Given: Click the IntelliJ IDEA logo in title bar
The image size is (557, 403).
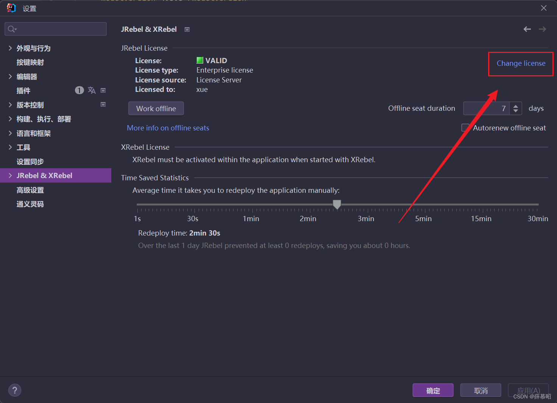Looking at the screenshot, I should tap(11, 8).
